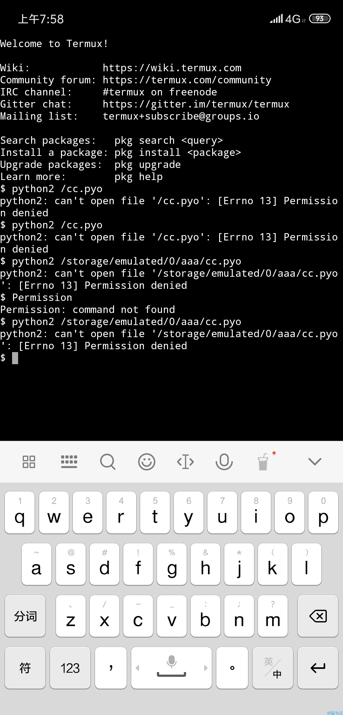This screenshot has width=343, height=715.
Task: Open the keyboard search magnifier icon
Action: point(108,462)
